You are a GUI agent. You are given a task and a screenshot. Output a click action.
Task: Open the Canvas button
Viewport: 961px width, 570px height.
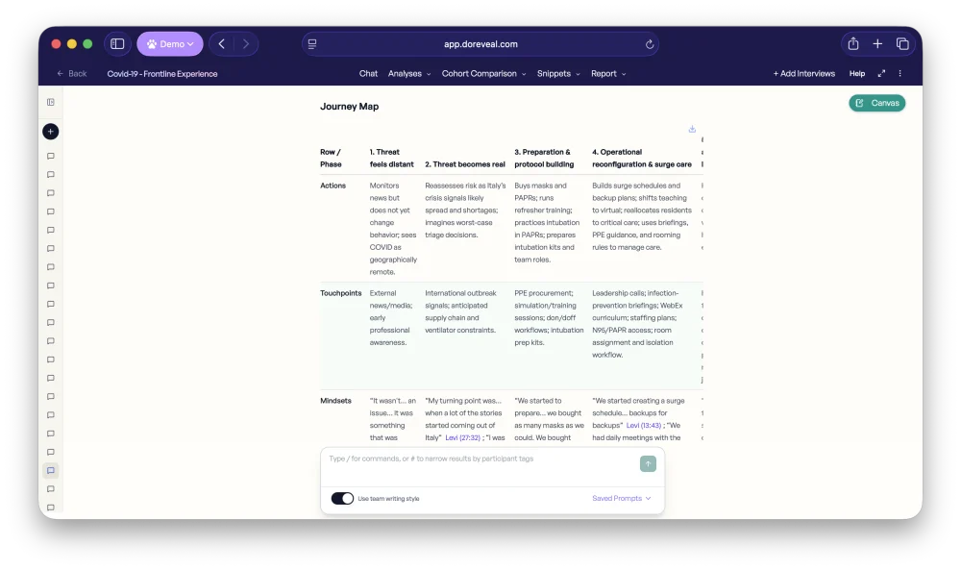(x=877, y=103)
